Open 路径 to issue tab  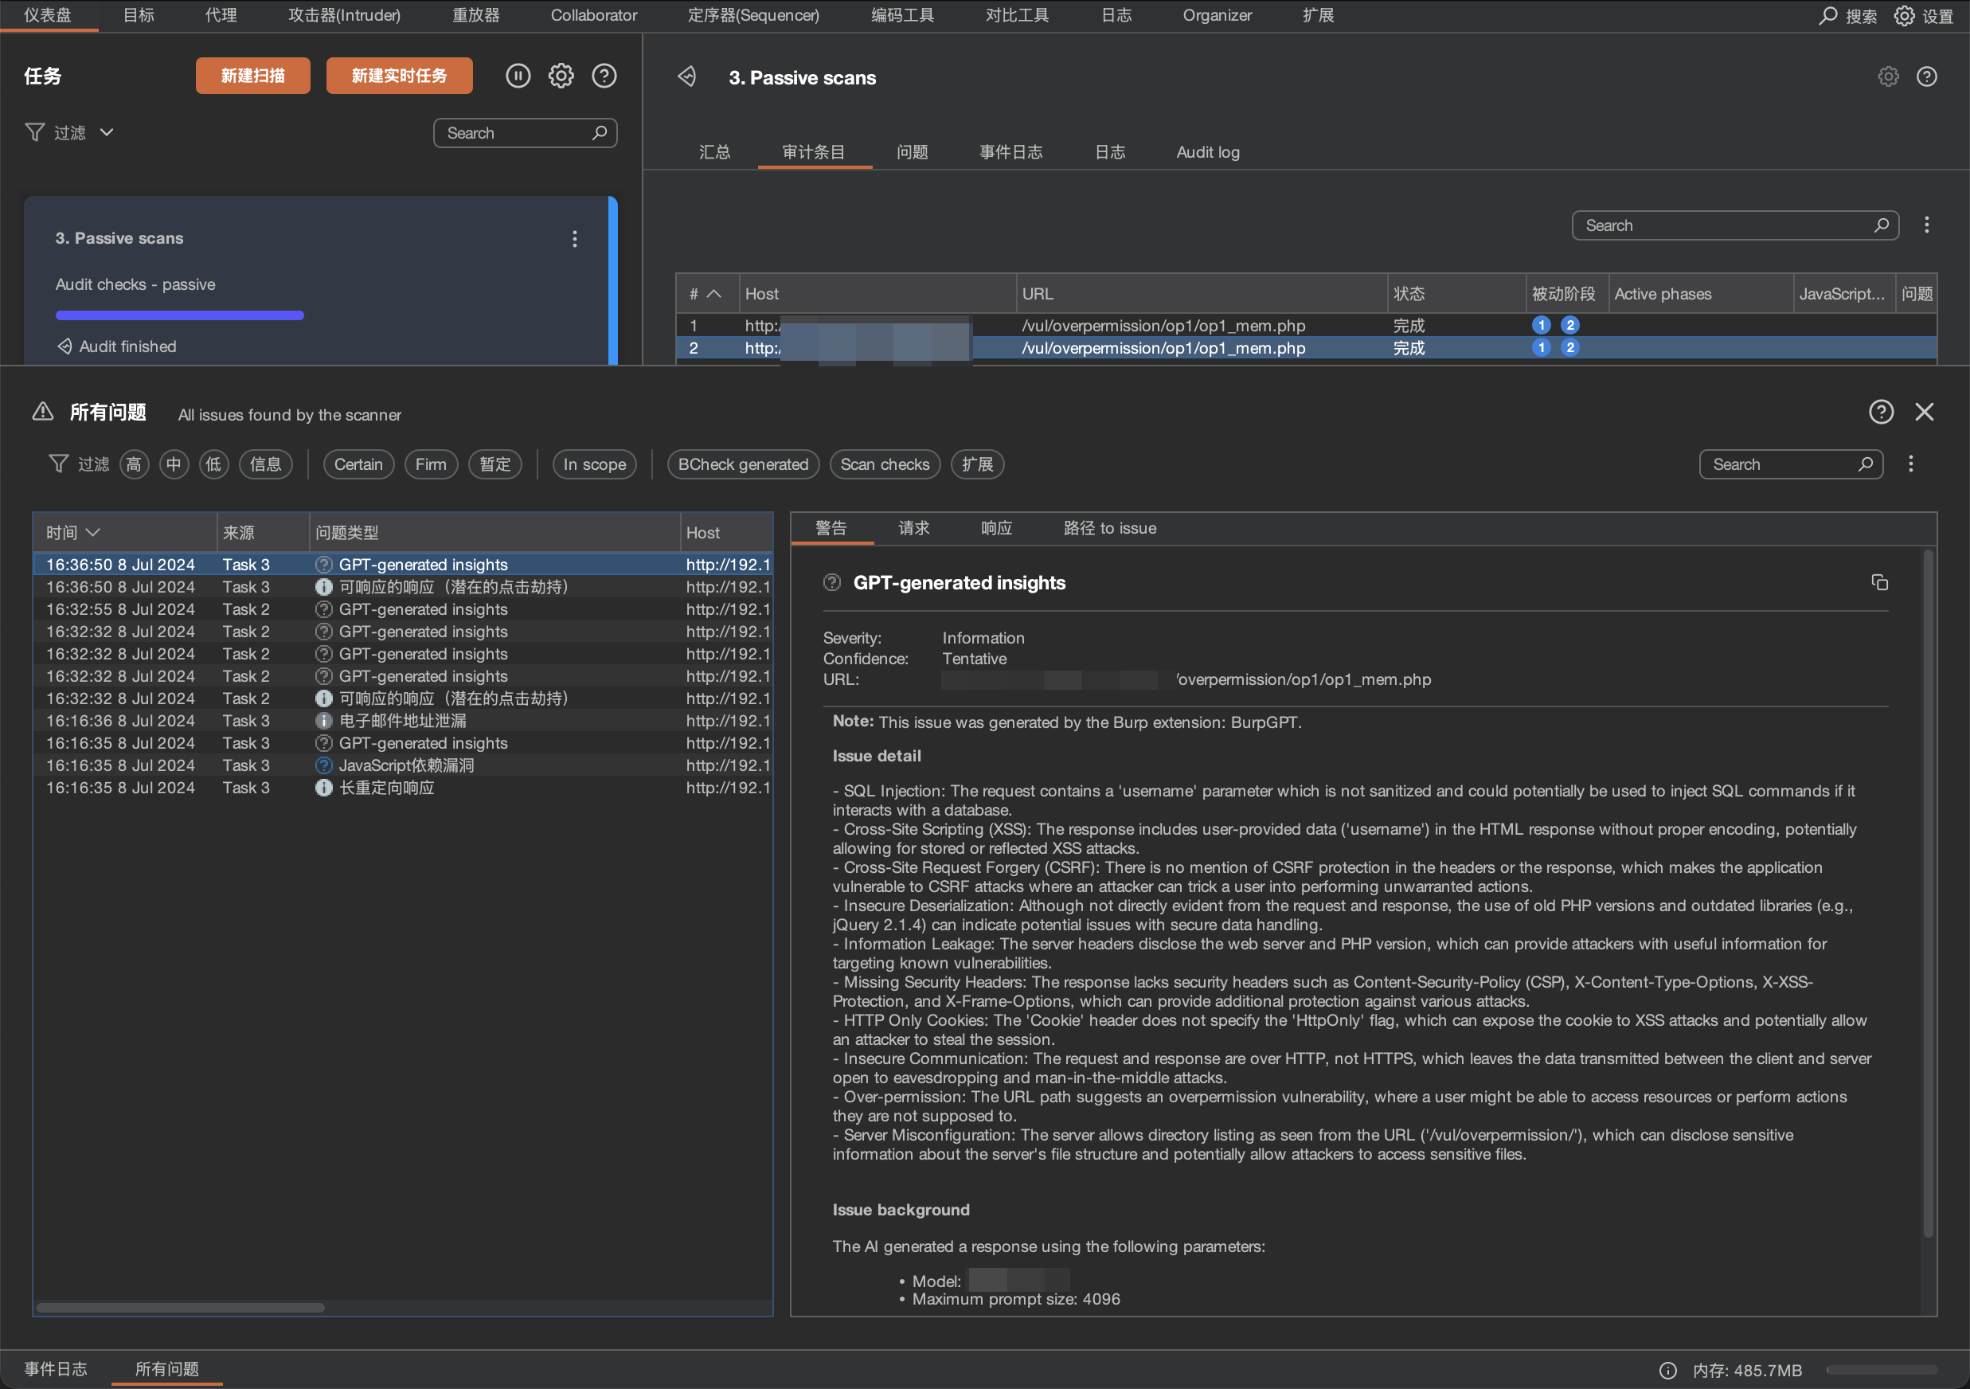click(1109, 529)
